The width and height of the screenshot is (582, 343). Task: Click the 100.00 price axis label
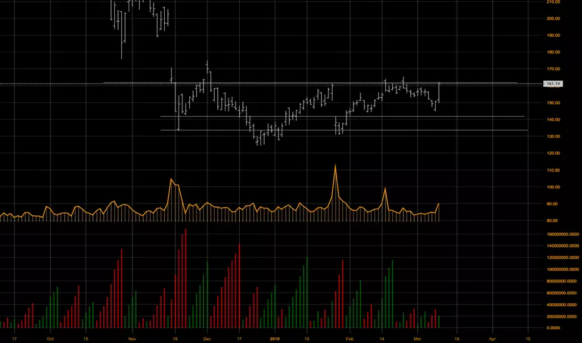[x=553, y=187]
